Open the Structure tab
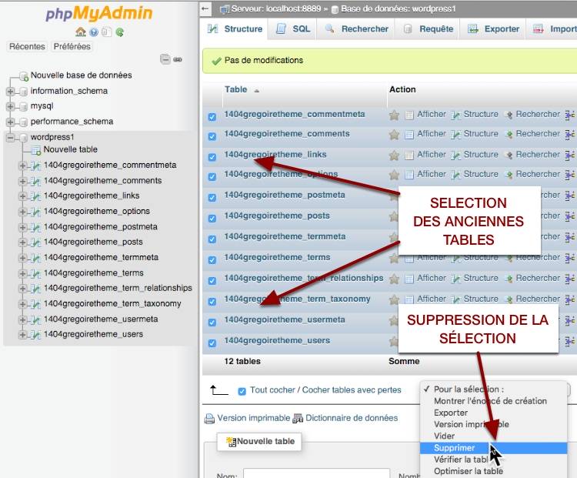577x478 pixels. coord(235,28)
